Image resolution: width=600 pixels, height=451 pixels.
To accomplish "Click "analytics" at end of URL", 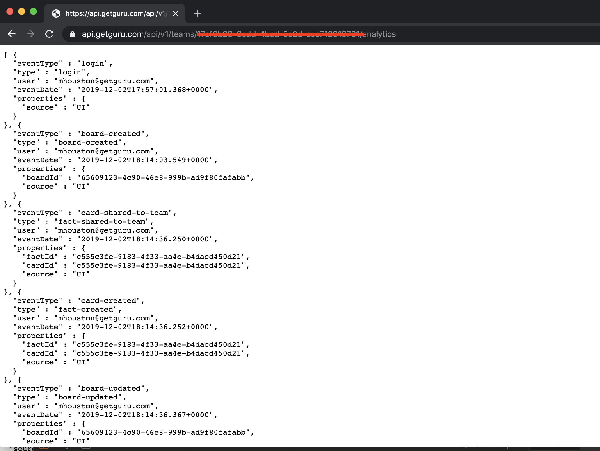I will (x=379, y=34).
